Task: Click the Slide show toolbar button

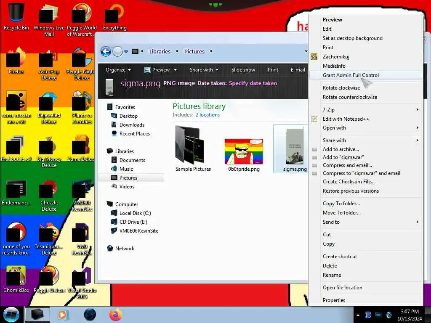Action: pyautogui.click(x=243, y=70)
